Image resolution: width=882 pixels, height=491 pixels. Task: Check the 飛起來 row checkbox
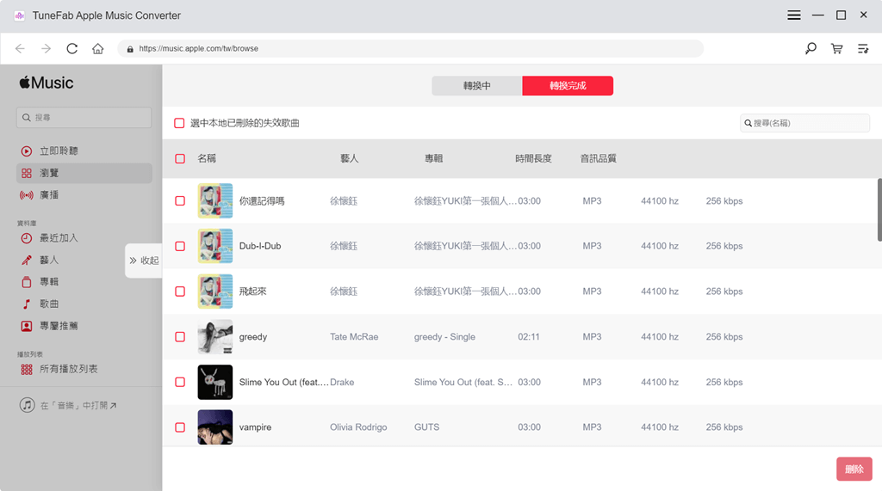point(180,292)
